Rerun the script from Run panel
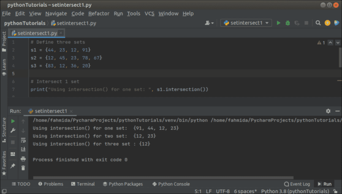Image resolution: width=342 pixels, height=194 pixels. tap(13, 121)
